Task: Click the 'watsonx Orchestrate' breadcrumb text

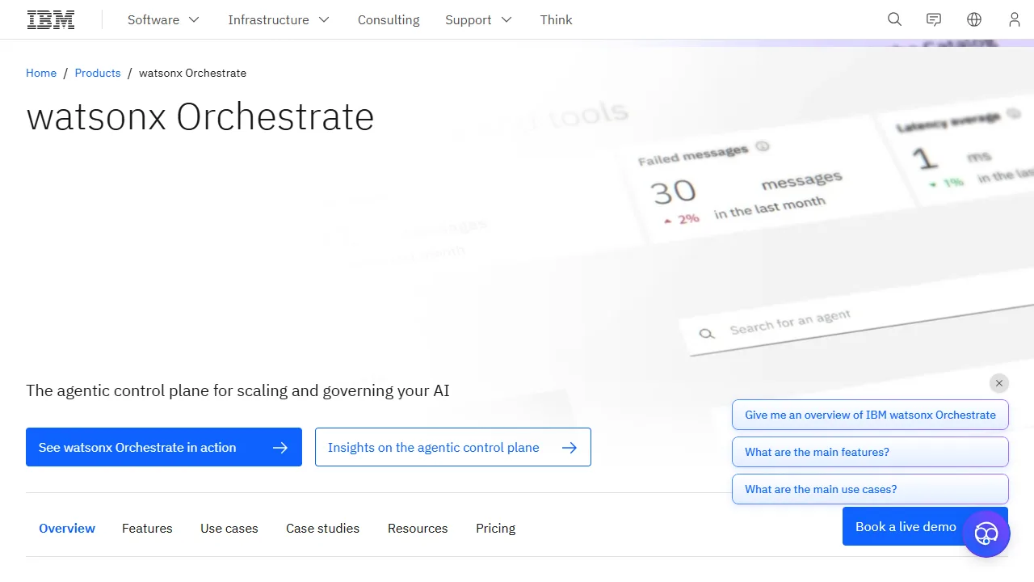Action: 192,73
